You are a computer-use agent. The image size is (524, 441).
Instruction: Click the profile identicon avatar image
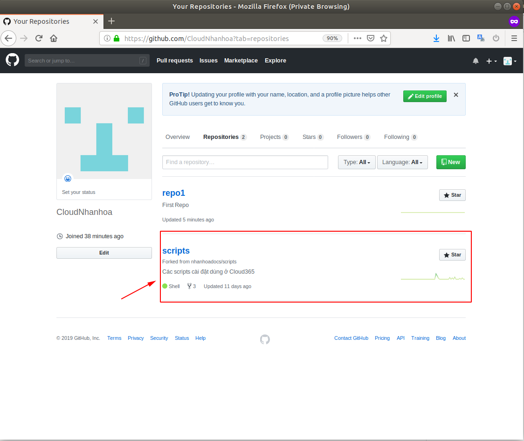coord(104,131)
